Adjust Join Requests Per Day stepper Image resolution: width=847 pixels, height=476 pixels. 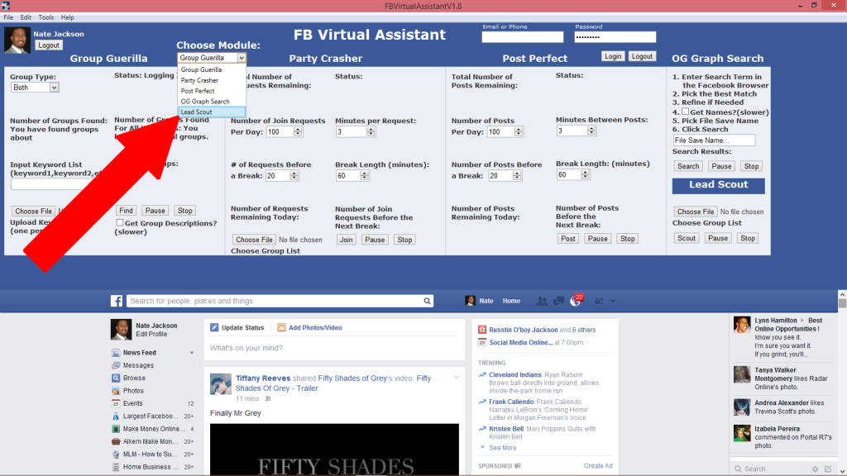(298, 131)
